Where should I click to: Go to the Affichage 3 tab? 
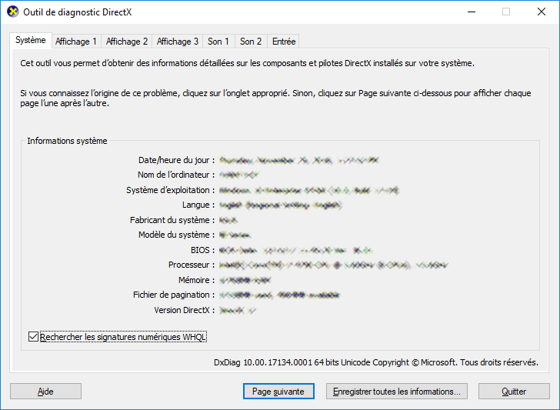(x=178, y=42)
